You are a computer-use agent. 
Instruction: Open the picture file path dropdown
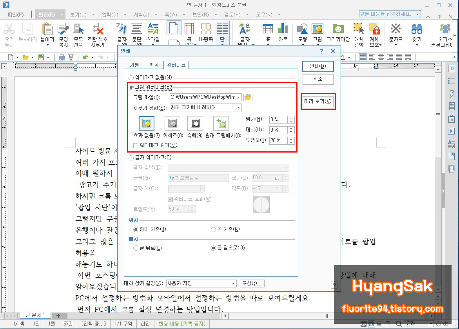click(x=239, y=97)
